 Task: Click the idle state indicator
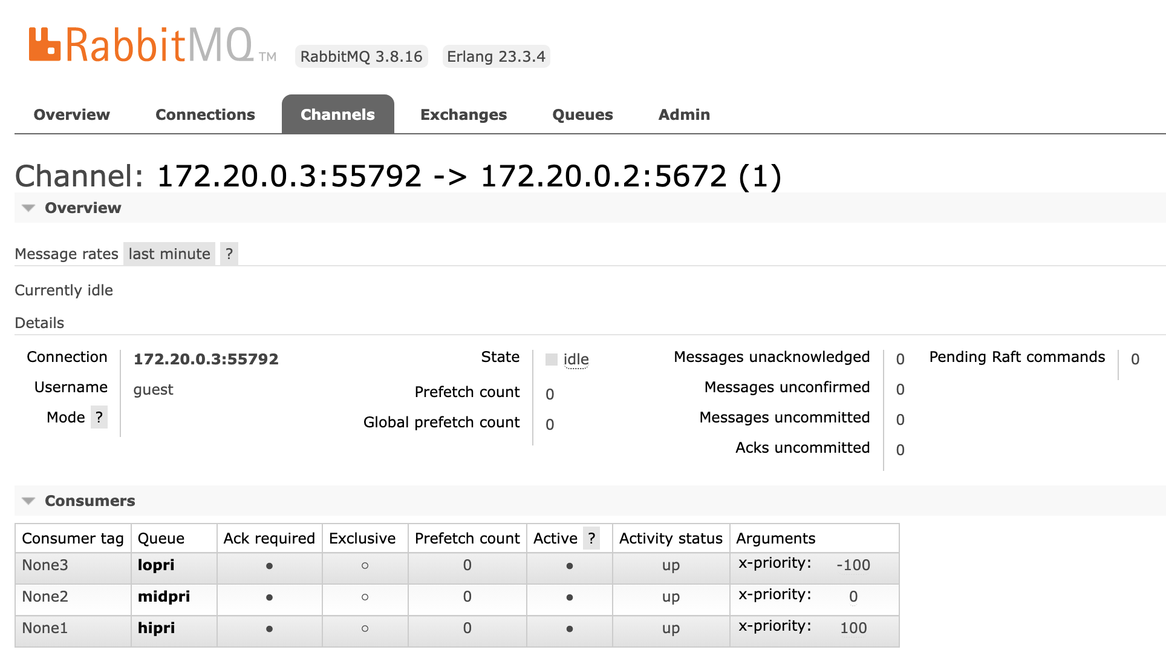575,359
